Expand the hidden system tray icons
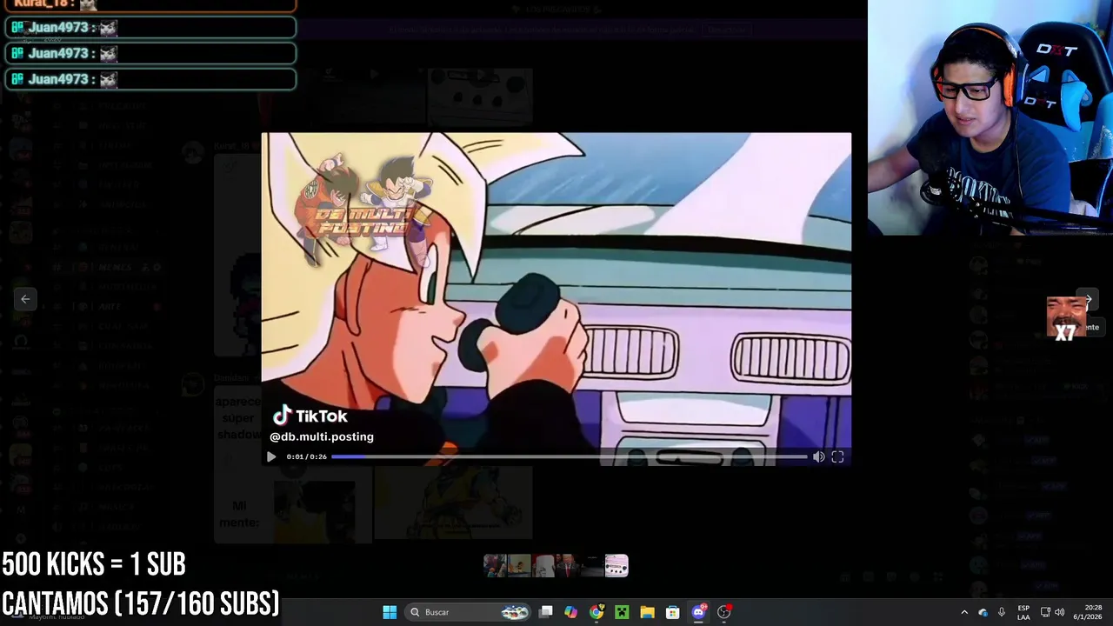The image size is (1113, 626). coord(963,612)
